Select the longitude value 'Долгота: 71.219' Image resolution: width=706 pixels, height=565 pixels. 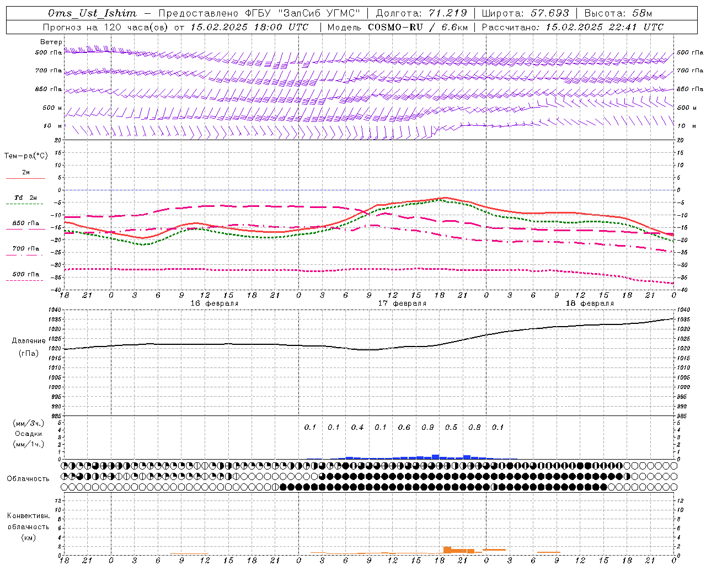tap(421, 13)
